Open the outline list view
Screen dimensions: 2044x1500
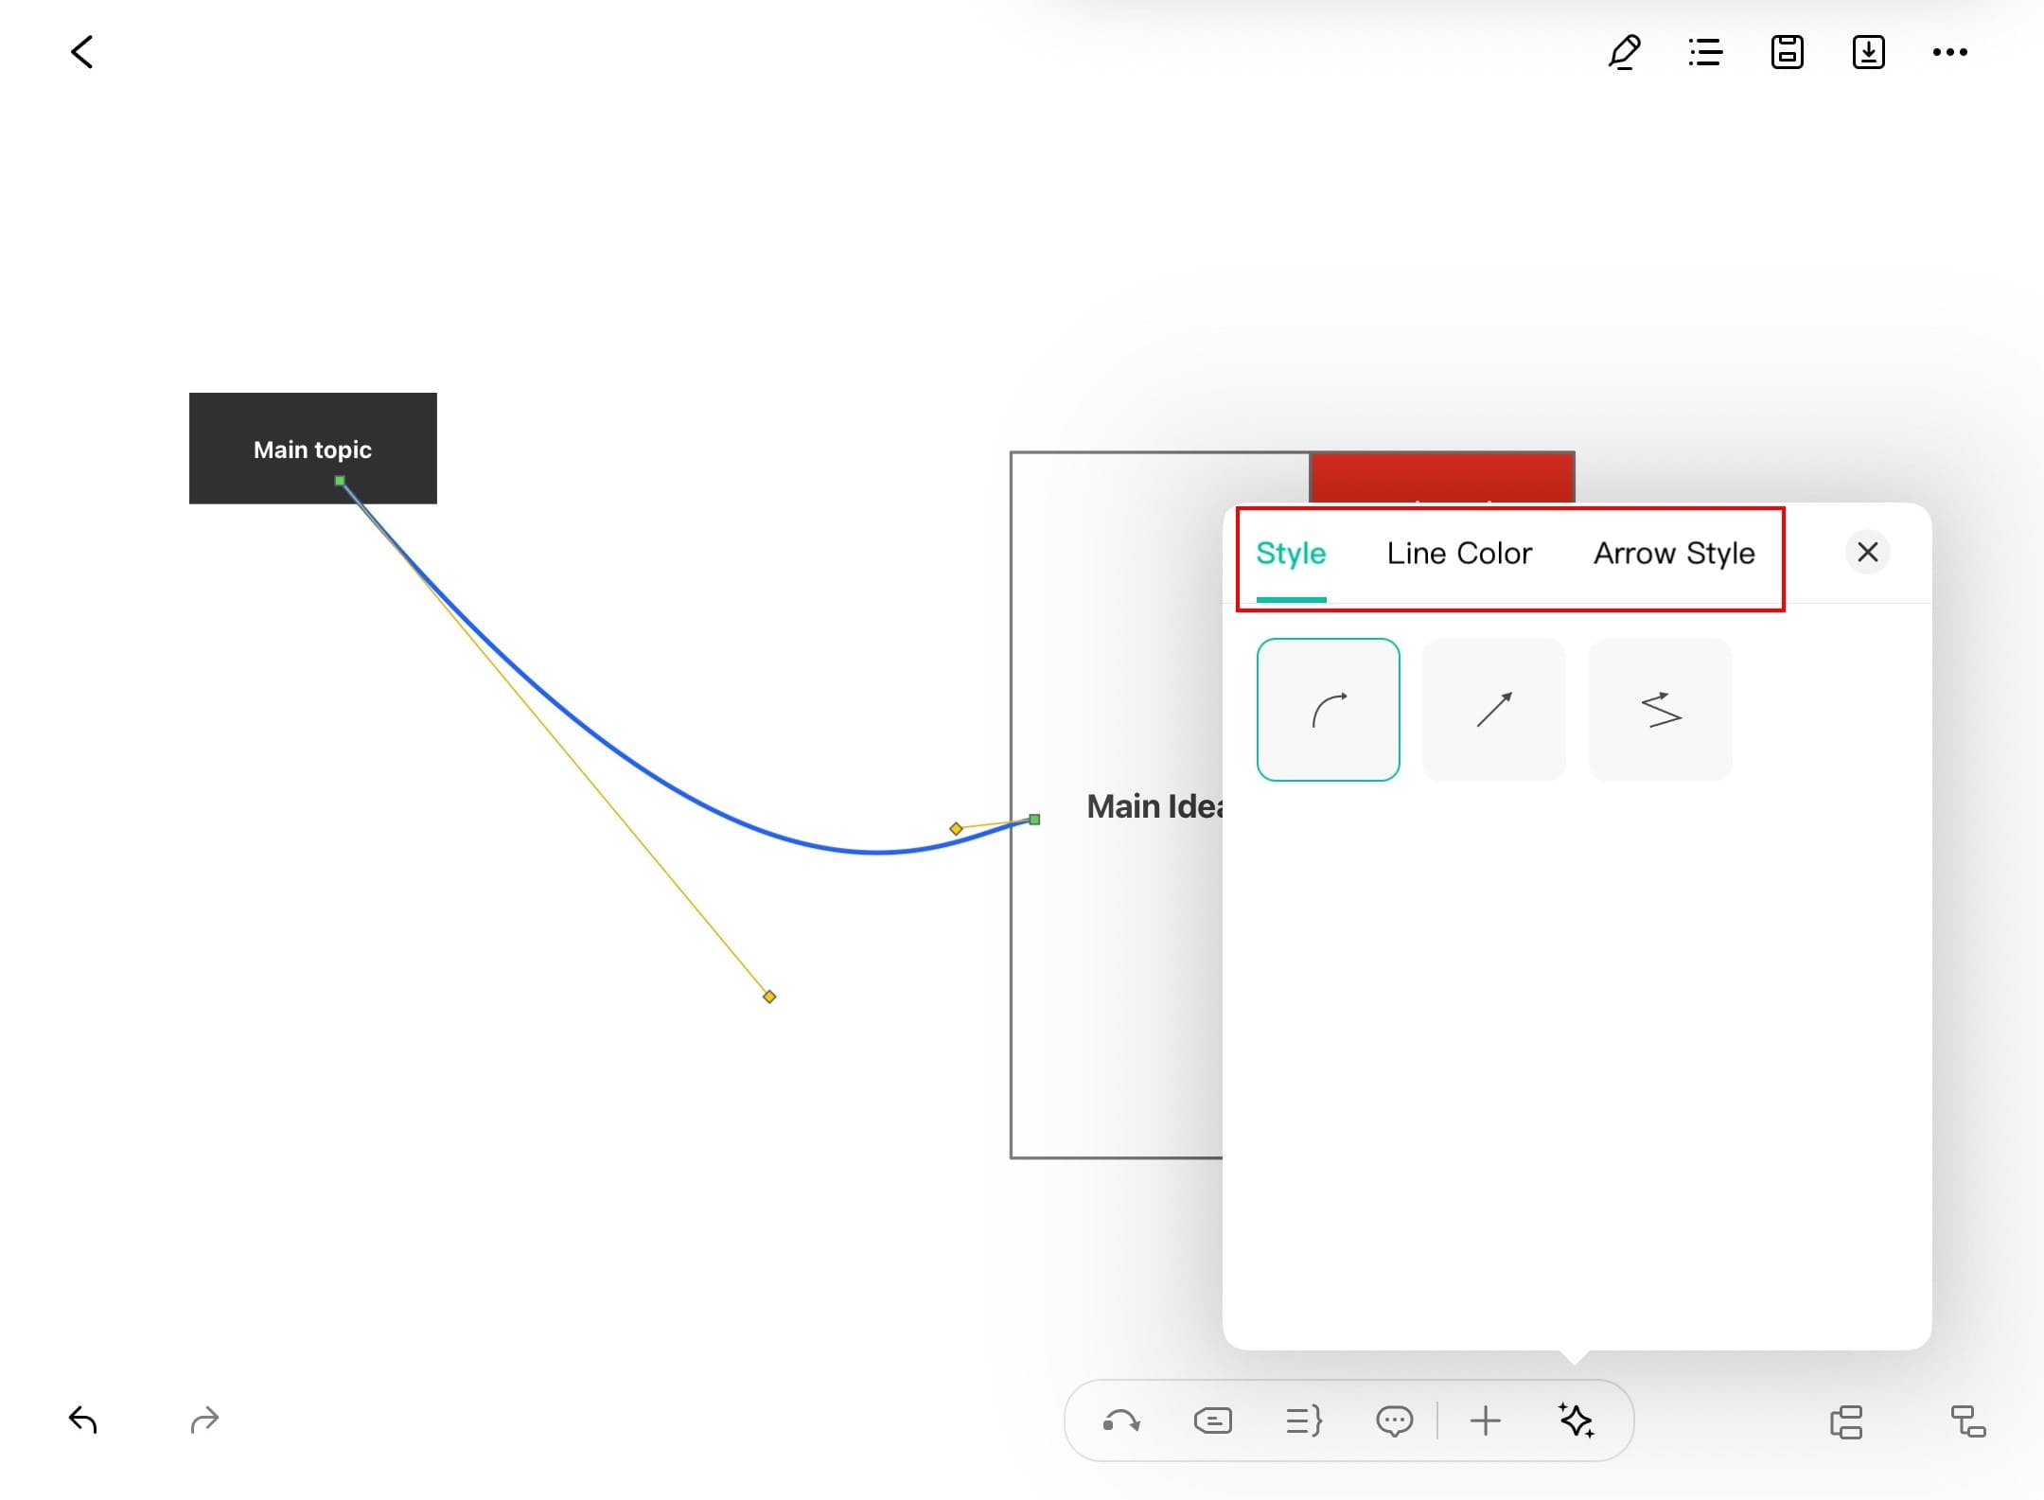click(x=1705, y=52)
